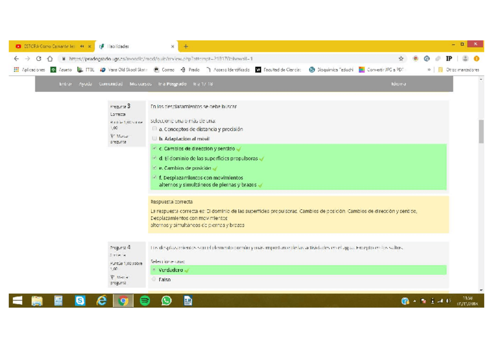Launch Skype from the taskbar

point(80,300)
